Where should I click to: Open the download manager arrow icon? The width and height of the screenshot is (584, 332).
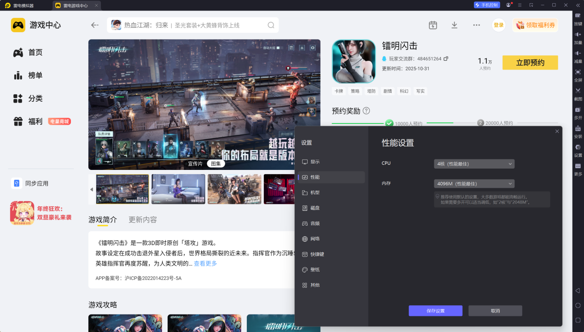click(454, 25)
